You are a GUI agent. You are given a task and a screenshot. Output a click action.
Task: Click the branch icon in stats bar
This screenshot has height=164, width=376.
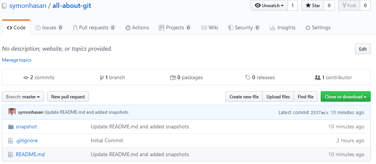coord(102,78)
